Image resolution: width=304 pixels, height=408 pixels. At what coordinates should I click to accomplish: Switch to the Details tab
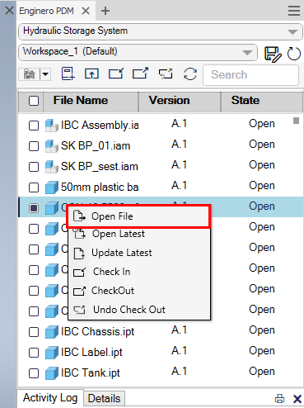pos(104,398)
